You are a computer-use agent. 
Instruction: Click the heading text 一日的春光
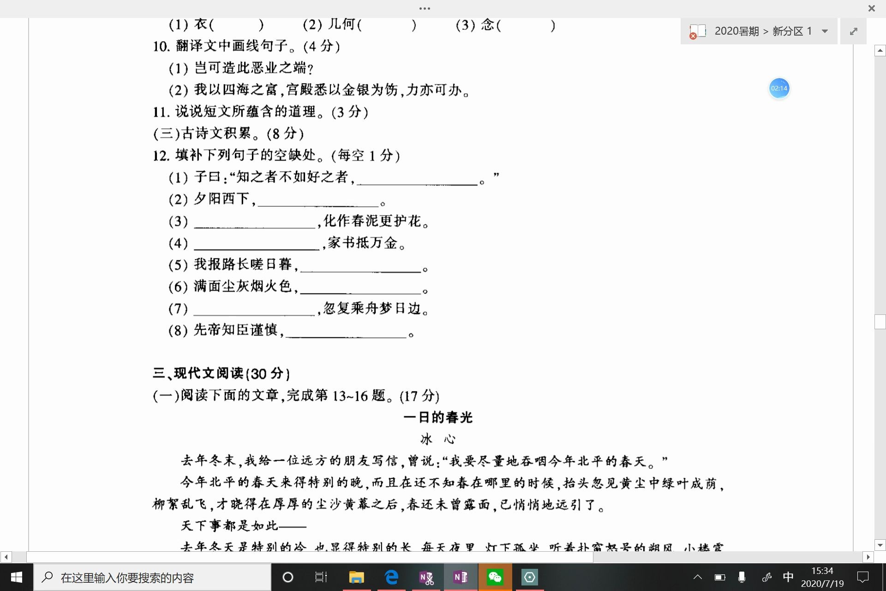click(x=438, y=417)
